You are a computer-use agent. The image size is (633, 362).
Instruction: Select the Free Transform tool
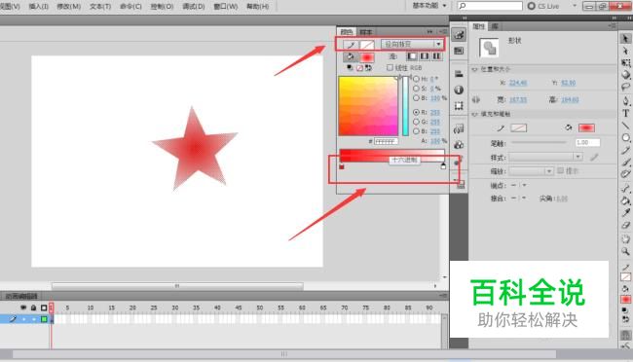[x=625, y=63]
